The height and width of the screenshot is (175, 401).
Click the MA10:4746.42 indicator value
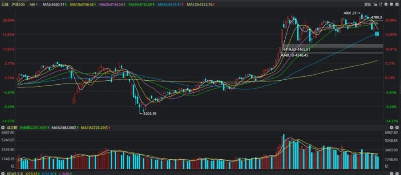click(81, 4)
